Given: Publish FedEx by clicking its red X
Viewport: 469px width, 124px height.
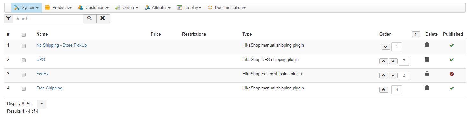Looking at the screenshot, I should tap(451, 74).
